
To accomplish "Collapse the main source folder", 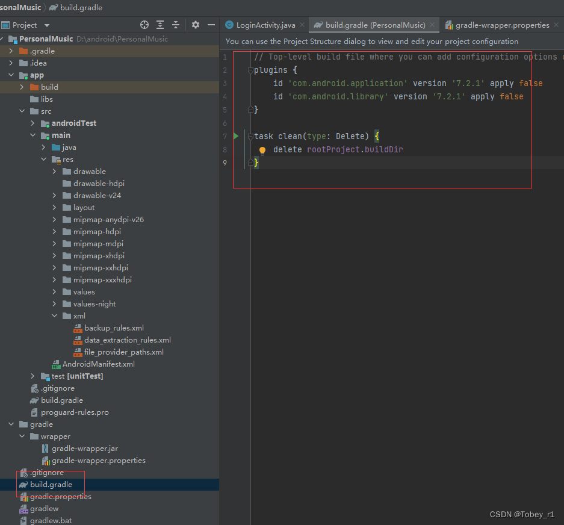I will click(33, 135).
